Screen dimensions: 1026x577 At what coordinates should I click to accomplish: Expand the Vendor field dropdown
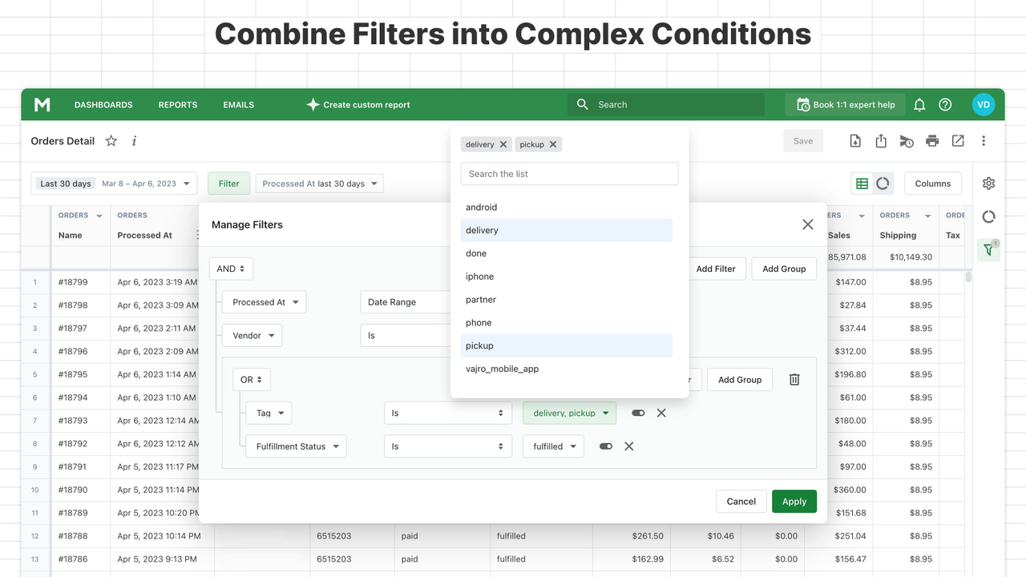(252, 335)
